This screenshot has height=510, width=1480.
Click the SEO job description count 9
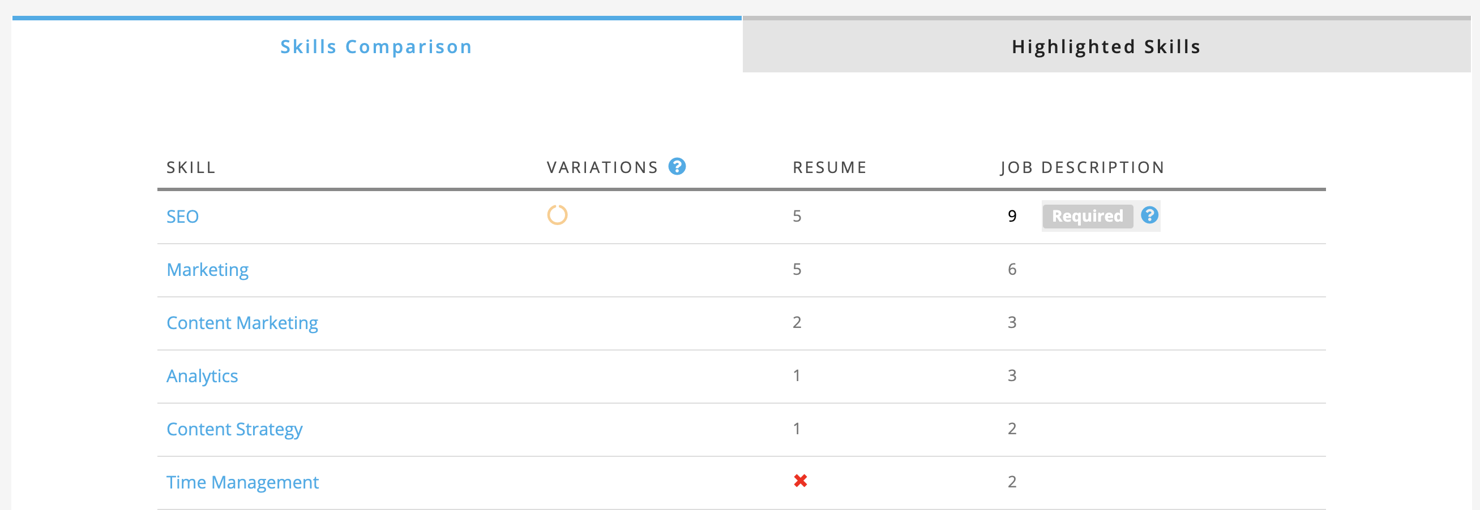tap(1012, 217)
